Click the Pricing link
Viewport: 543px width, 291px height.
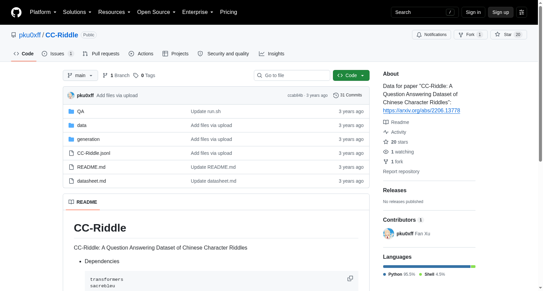tap(229, 12)
